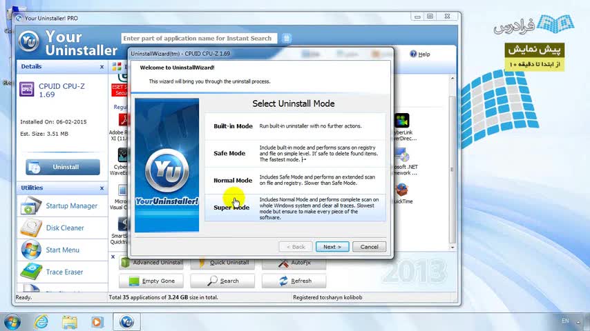
Task: Open Start Menu utility
Action: 62,250
